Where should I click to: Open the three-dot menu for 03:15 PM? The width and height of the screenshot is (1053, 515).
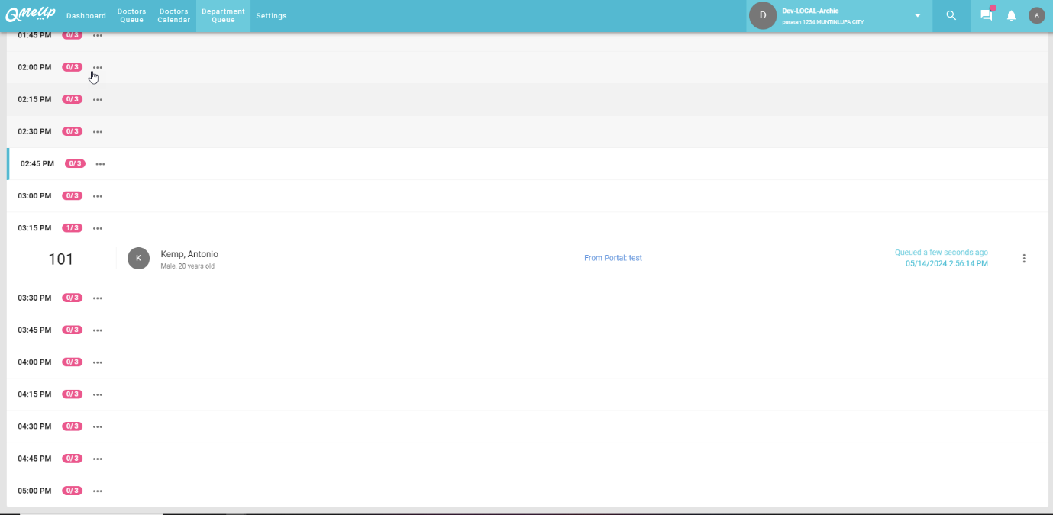[98, 228]
